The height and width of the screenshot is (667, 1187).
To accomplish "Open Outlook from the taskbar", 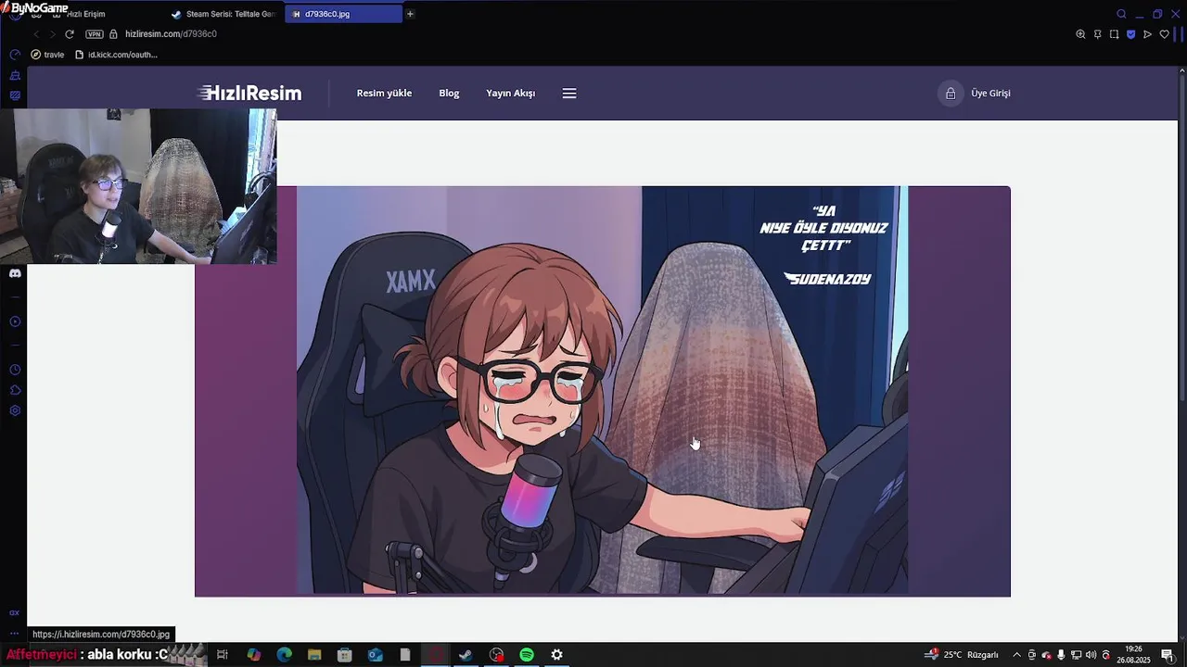I will pyautogui.click(x=375, y=655).
